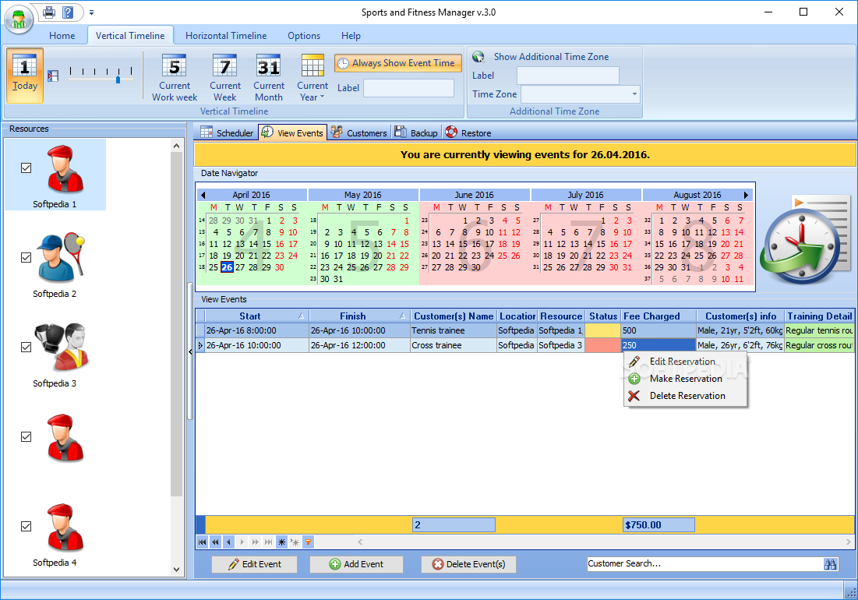Click the filter funnel navigator icon

click(x=308, y=542)
